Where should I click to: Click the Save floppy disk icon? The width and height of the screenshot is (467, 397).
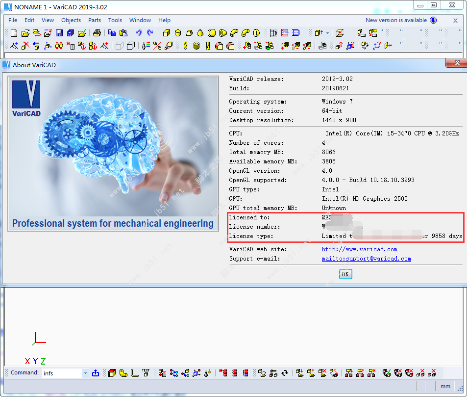59,33
